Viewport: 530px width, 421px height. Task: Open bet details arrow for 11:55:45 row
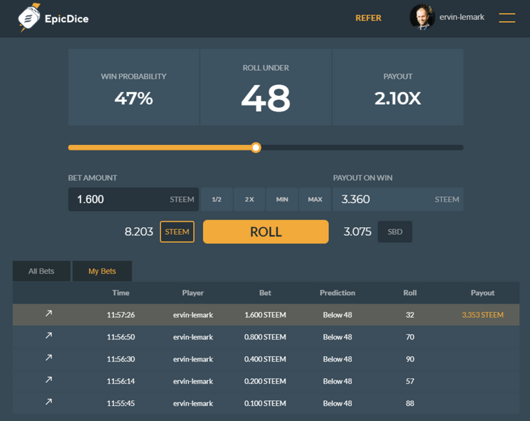pyautogui.click(x=48, y=402)
